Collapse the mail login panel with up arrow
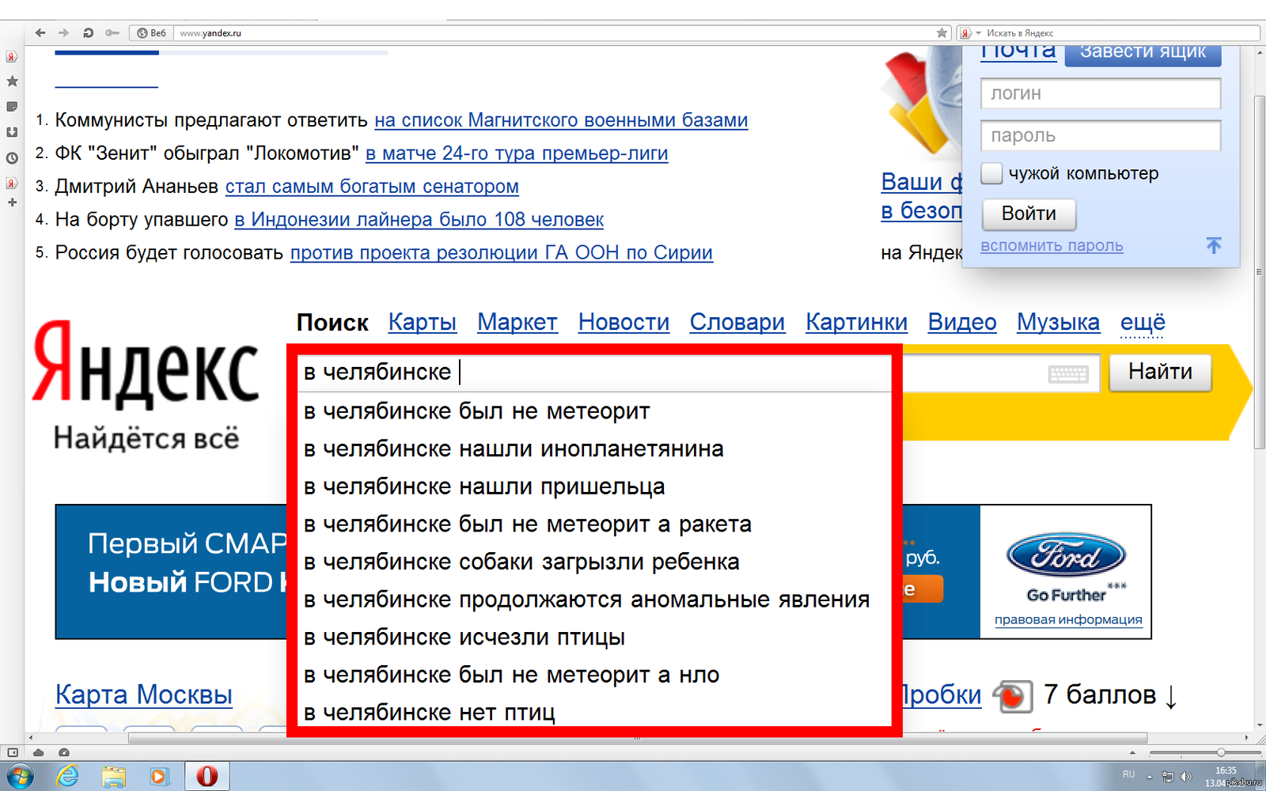 point(1214,245)
